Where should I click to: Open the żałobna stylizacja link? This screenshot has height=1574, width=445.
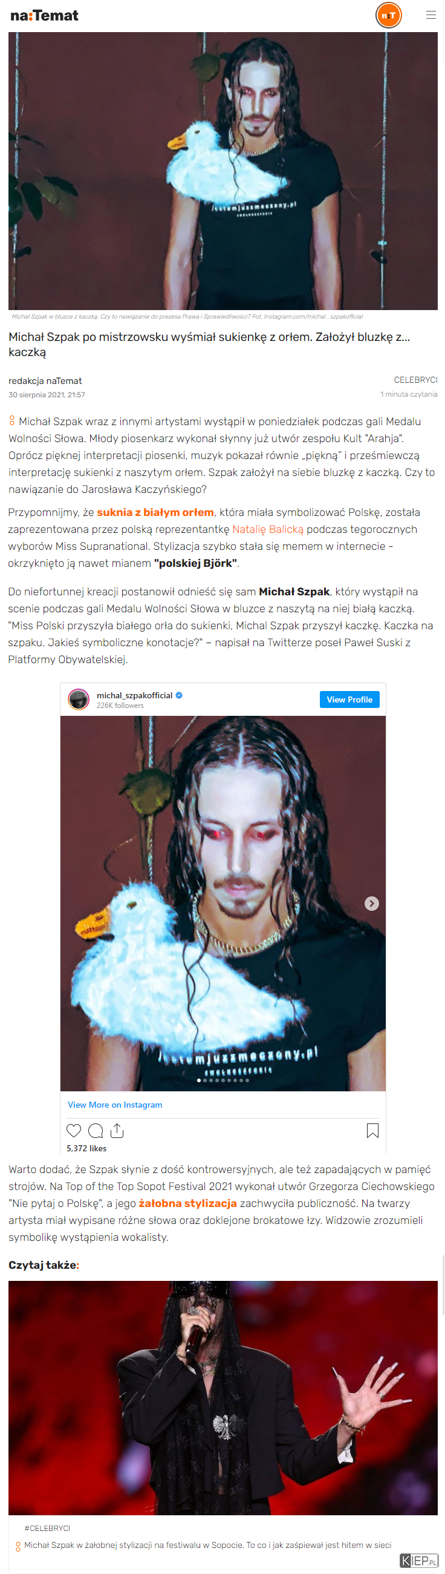(x=187, y=1203)
